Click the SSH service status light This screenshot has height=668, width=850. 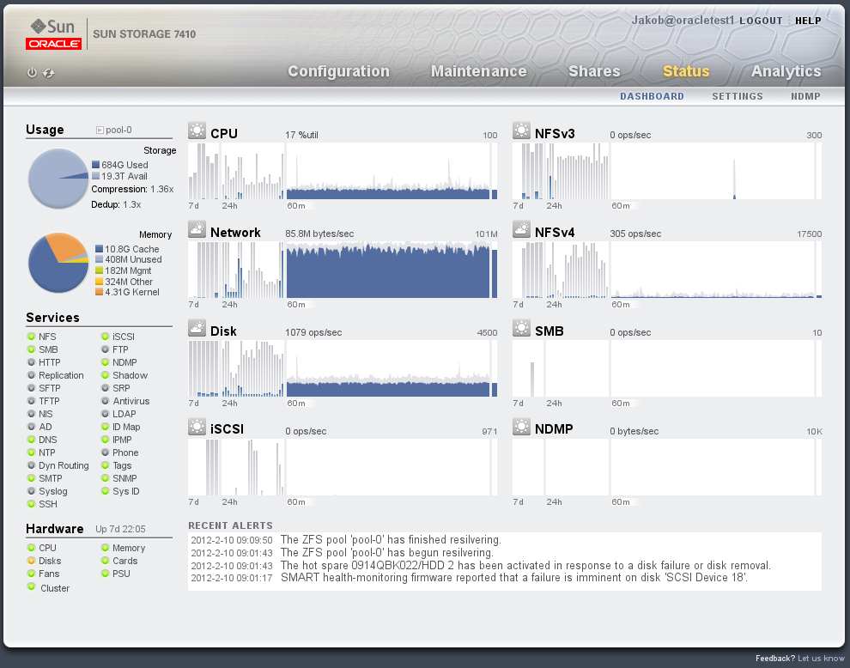coord(32,504)
